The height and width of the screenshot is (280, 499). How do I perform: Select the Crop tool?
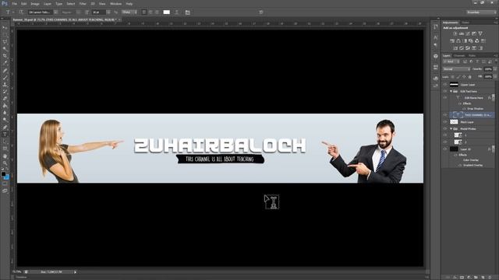[5, 56]
